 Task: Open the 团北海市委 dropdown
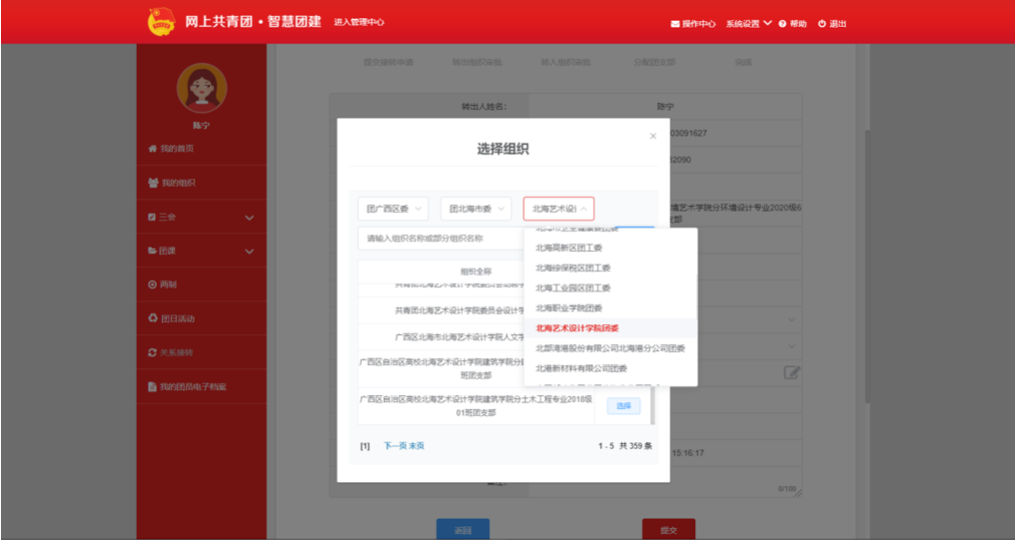[x=476, y=209]
